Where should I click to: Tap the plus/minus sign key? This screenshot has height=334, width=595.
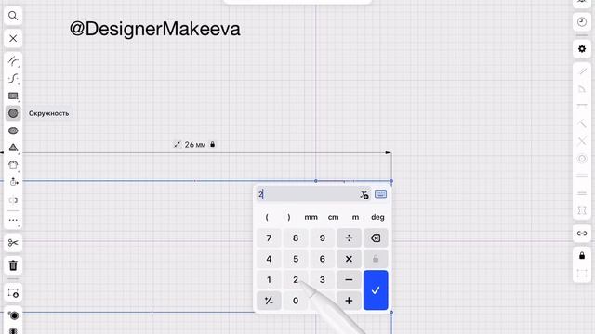(x=269, y=301)
